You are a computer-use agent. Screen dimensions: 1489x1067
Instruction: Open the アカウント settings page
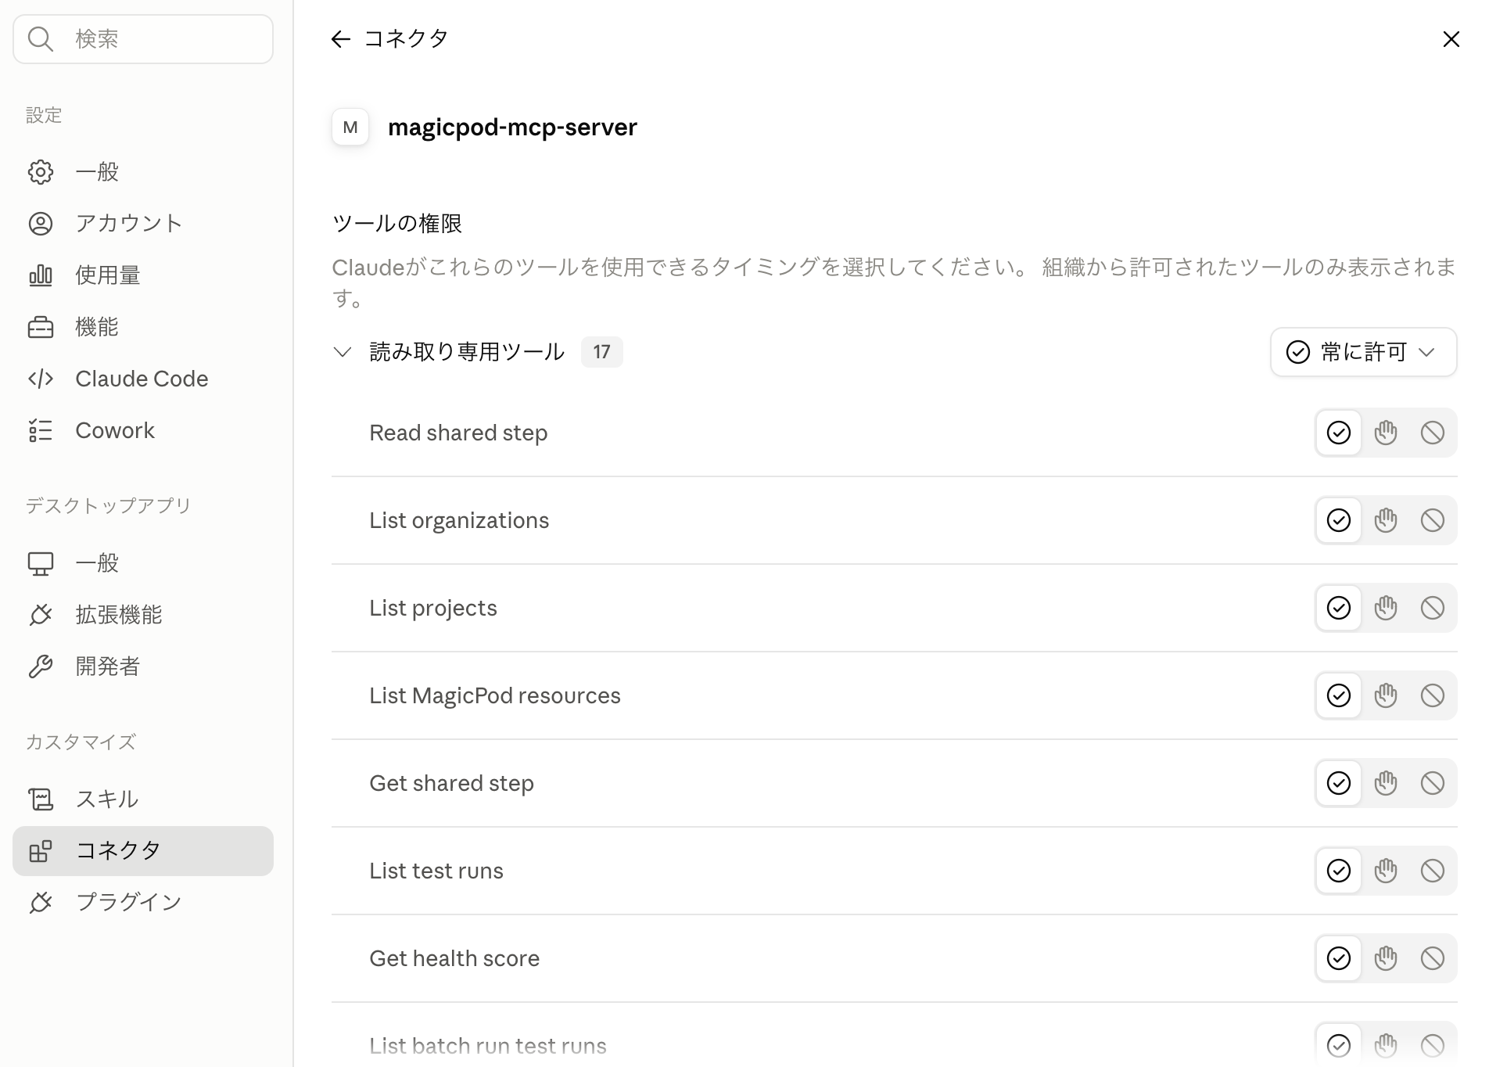tap(143, 224)
